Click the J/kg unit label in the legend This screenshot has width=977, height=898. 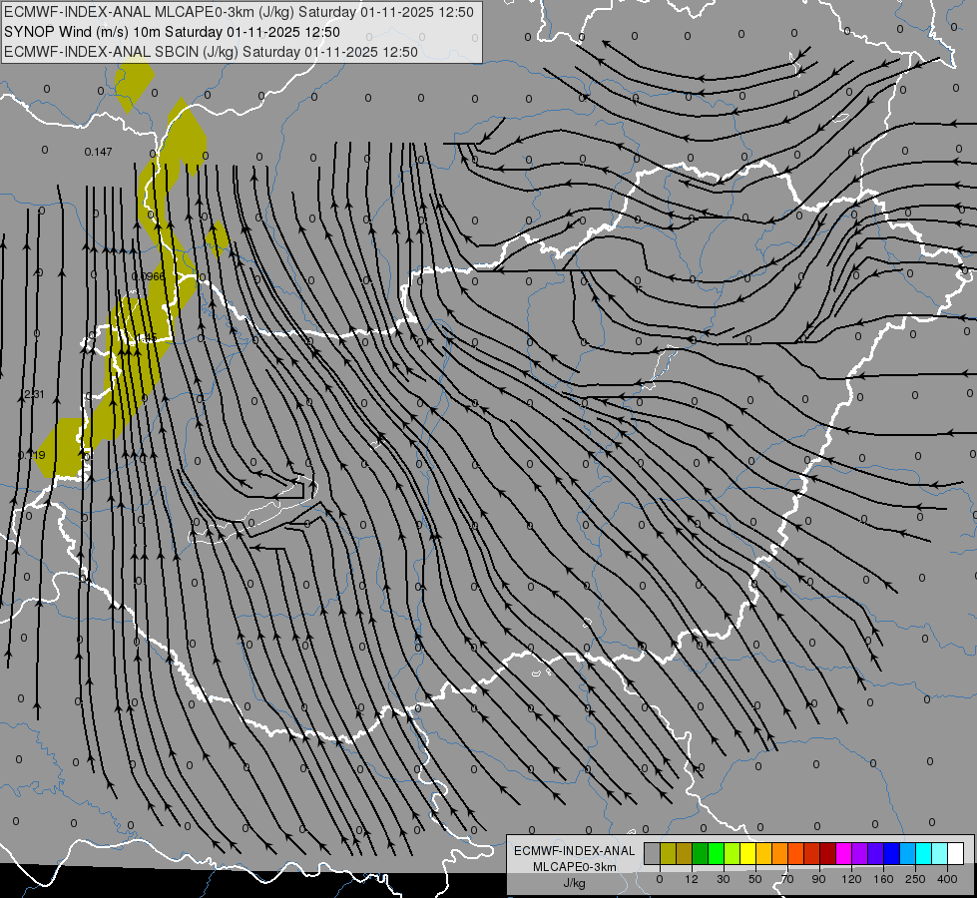pos(574,883)
